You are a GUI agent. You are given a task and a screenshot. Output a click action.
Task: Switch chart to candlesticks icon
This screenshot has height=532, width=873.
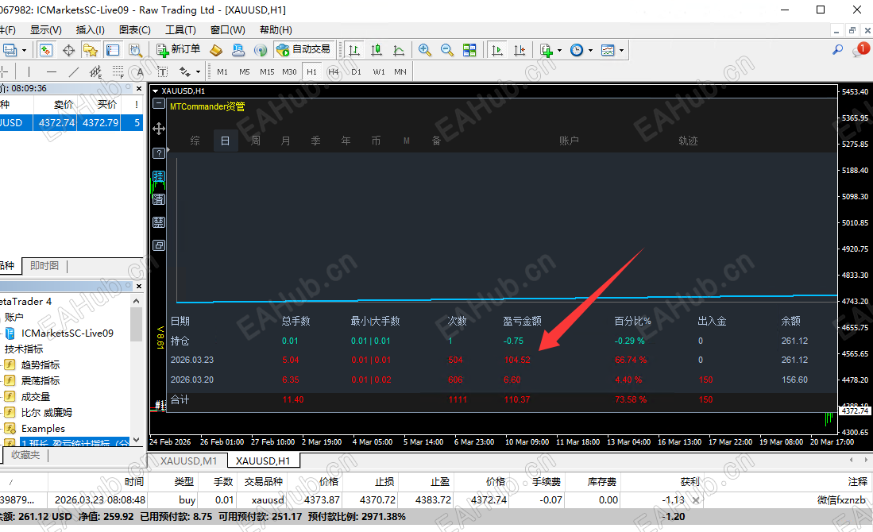(377, 50)
